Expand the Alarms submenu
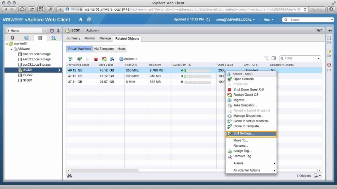Image resolution: width=337 pixels, height=189 pixels. (x=251, y=163)
